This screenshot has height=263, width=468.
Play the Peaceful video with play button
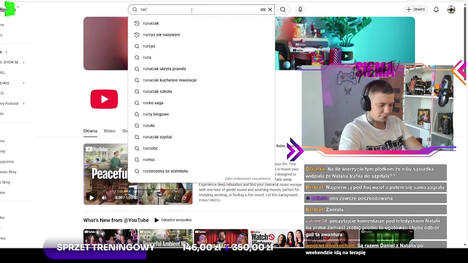click(x=91, y=198)
